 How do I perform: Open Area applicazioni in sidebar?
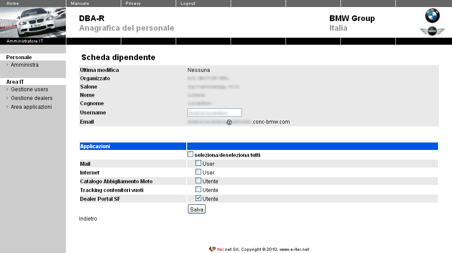[31, 107]
